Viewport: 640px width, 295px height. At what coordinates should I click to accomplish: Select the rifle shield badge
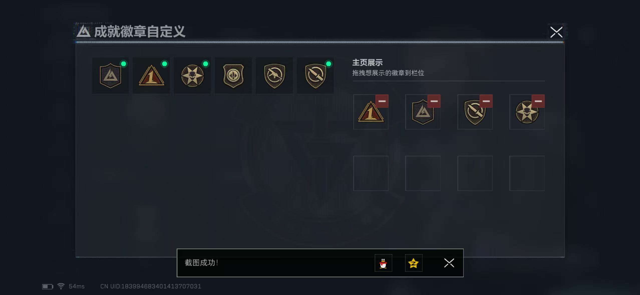click(274, 76)
